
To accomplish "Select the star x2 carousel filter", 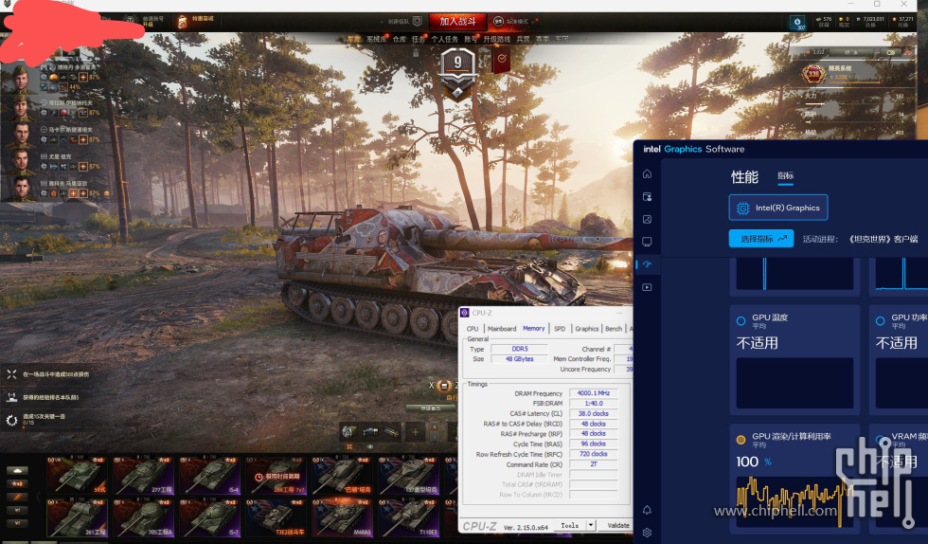I will [17, 483].
